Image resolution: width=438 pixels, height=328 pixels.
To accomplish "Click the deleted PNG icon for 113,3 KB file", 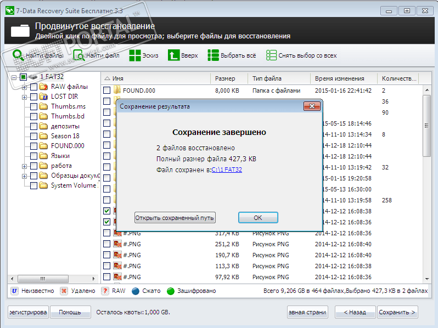I will [x=117, y=266].
